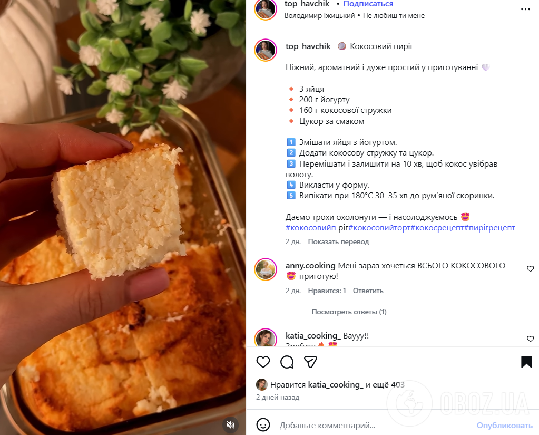Unmute video with speaker icon
This screenshot has height=435, width=539.
point(231,424)
